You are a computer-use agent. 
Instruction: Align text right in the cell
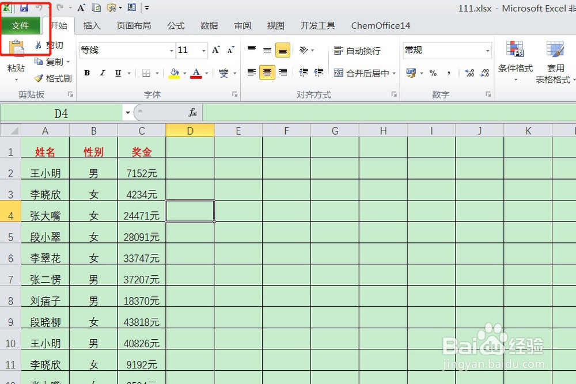282,73
